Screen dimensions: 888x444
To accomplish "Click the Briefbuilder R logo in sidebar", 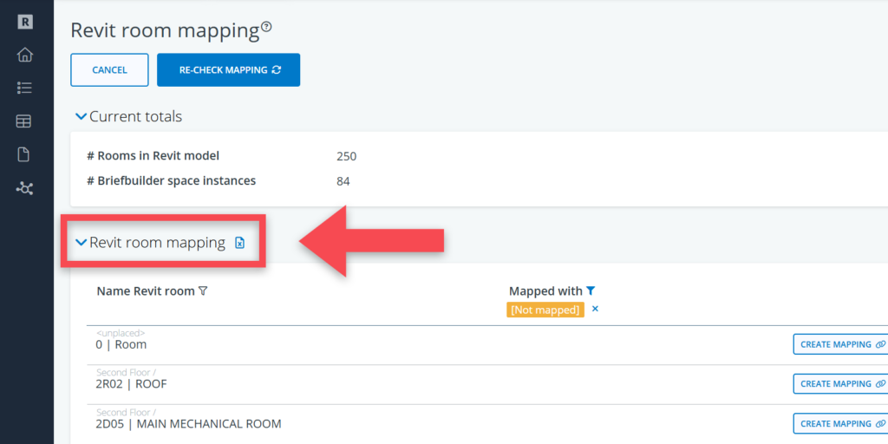I will pos(24,23).
